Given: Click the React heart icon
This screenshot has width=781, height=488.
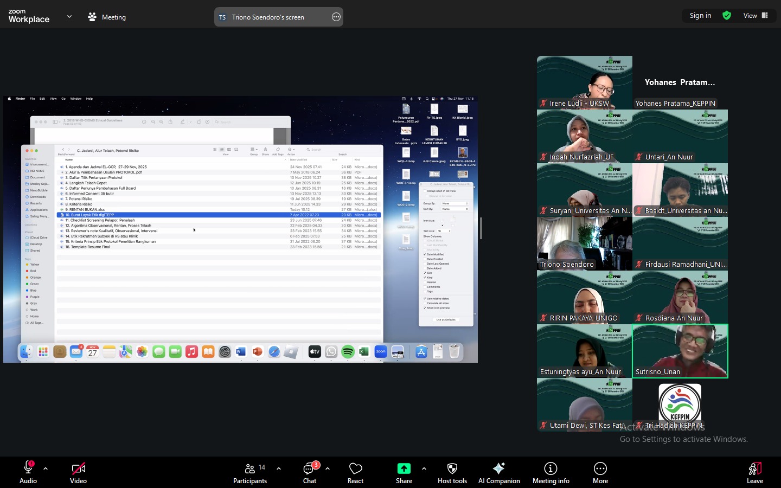Looking at the screenshot, I should tap(355, 468).
